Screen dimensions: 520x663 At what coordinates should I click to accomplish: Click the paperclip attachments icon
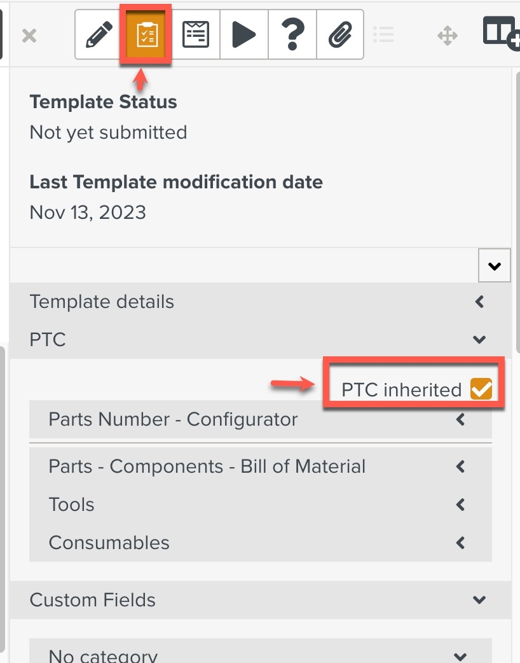click(x=339, y=34)
